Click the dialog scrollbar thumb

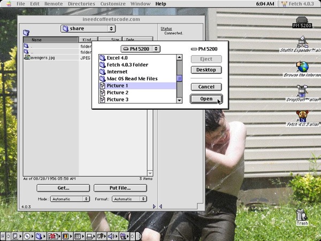point(179,78)
